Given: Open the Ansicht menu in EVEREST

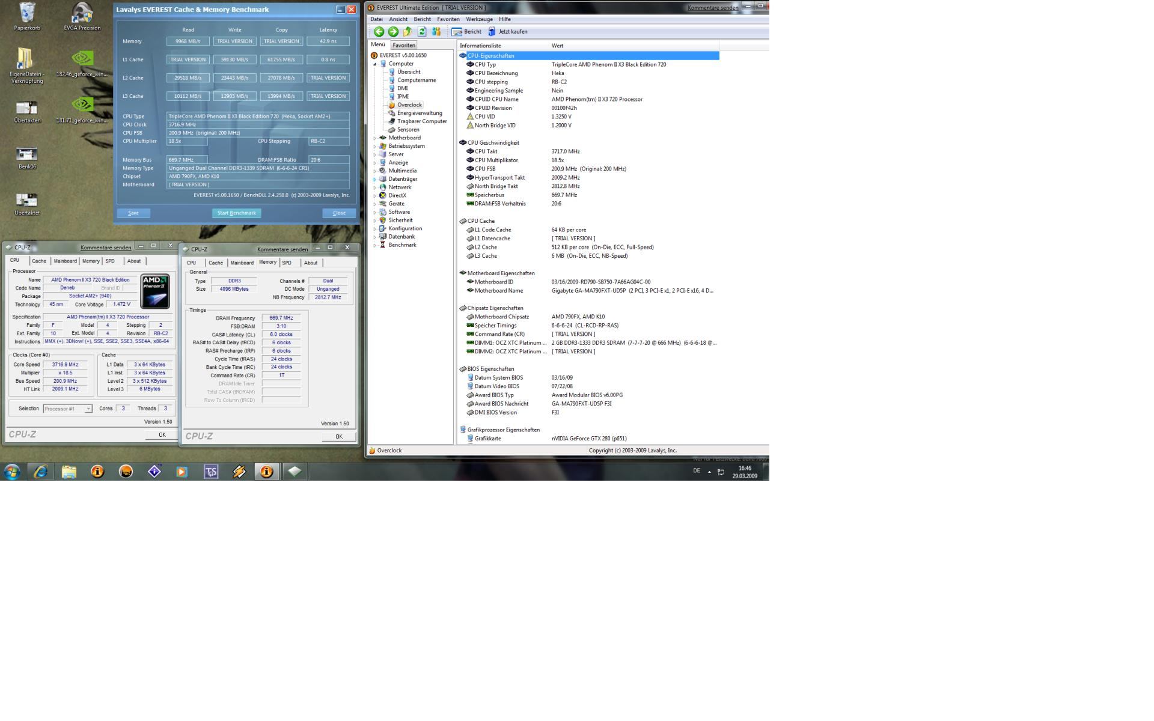Looking at the screenshot, I should 398,19.
